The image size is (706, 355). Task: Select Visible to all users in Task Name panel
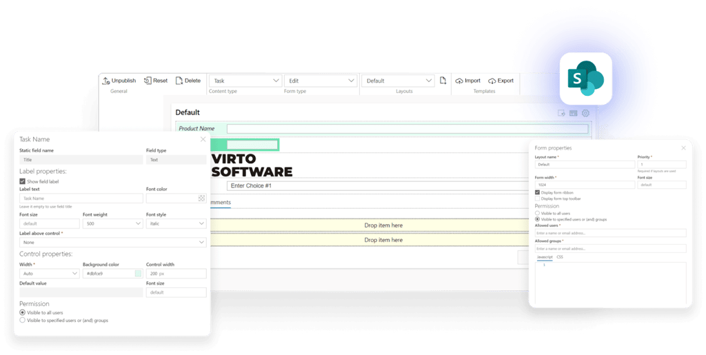coord(22,312)
